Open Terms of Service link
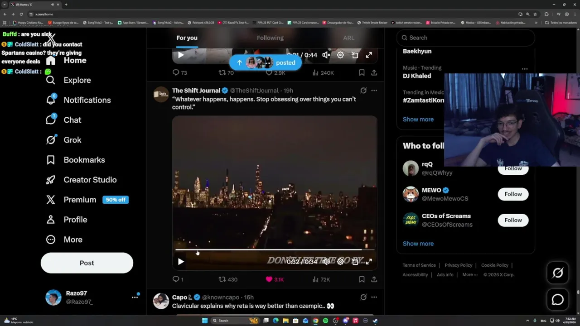 point(419,265)
